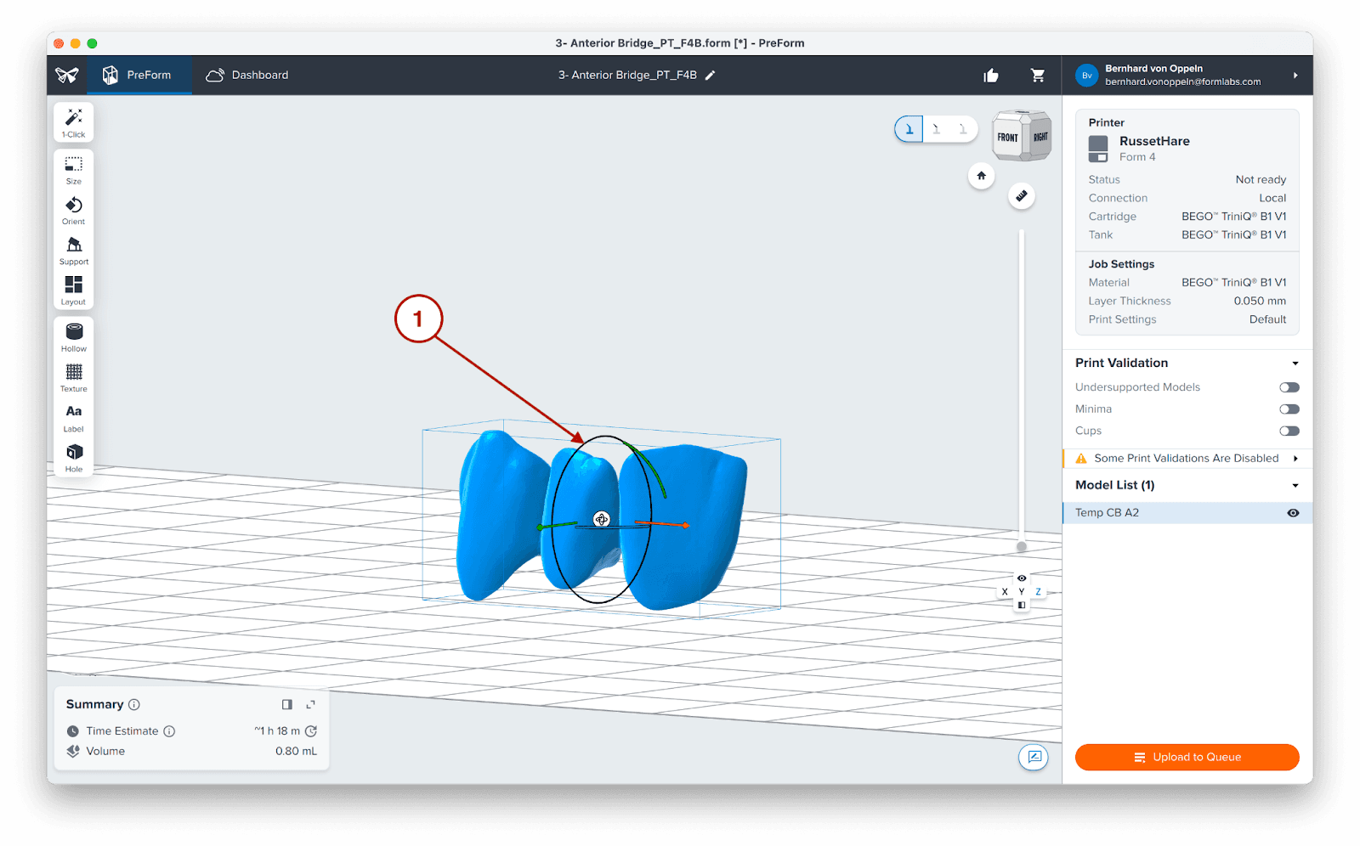Hide the Temp CB A2 model
Viewport: 1360px width, 846px height.
[x=1292, y=512]
